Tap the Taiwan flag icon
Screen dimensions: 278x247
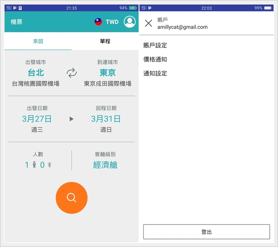[x=98, y=22]
